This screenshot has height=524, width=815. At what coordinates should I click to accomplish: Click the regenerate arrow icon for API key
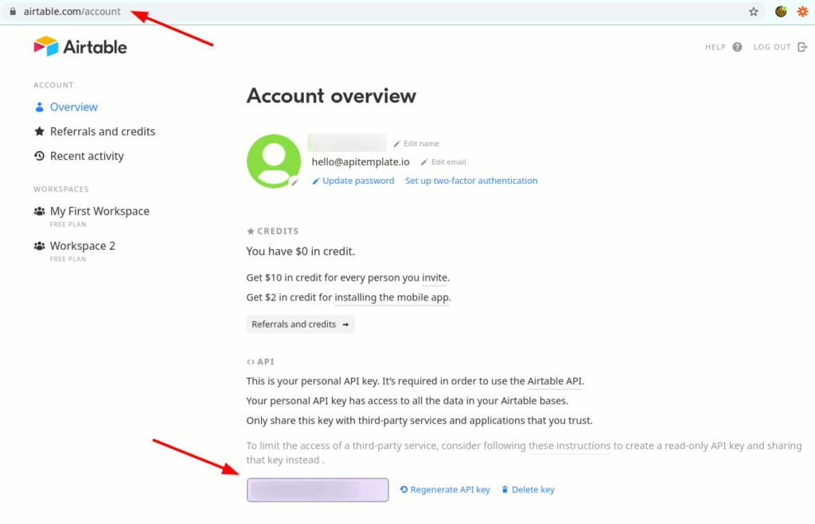coord(404,489)
